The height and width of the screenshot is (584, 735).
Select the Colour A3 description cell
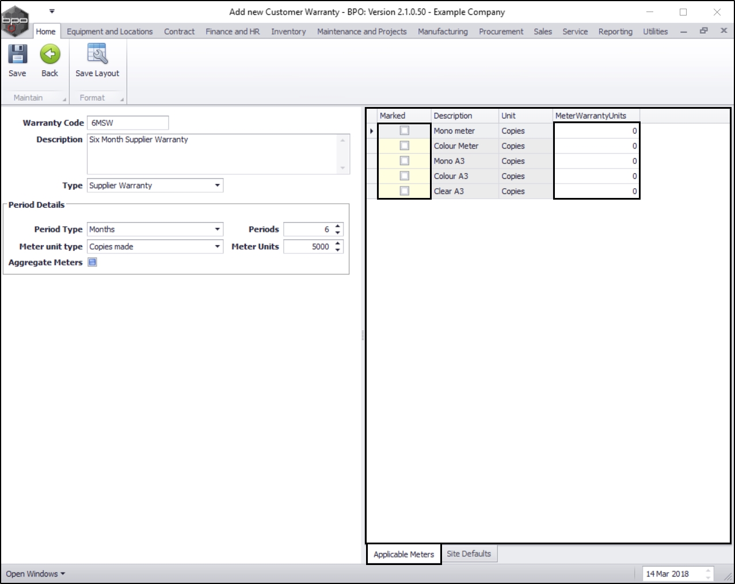(x=464, y=176)
